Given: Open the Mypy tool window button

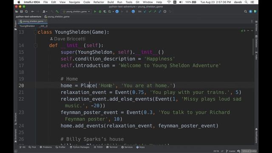Looking at the screenshot, I should click(x=141, y=147).
